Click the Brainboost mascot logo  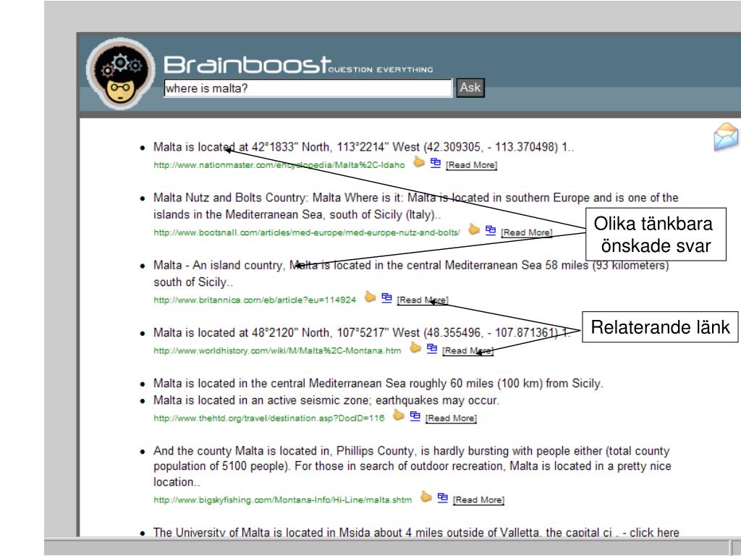[121, 73]
